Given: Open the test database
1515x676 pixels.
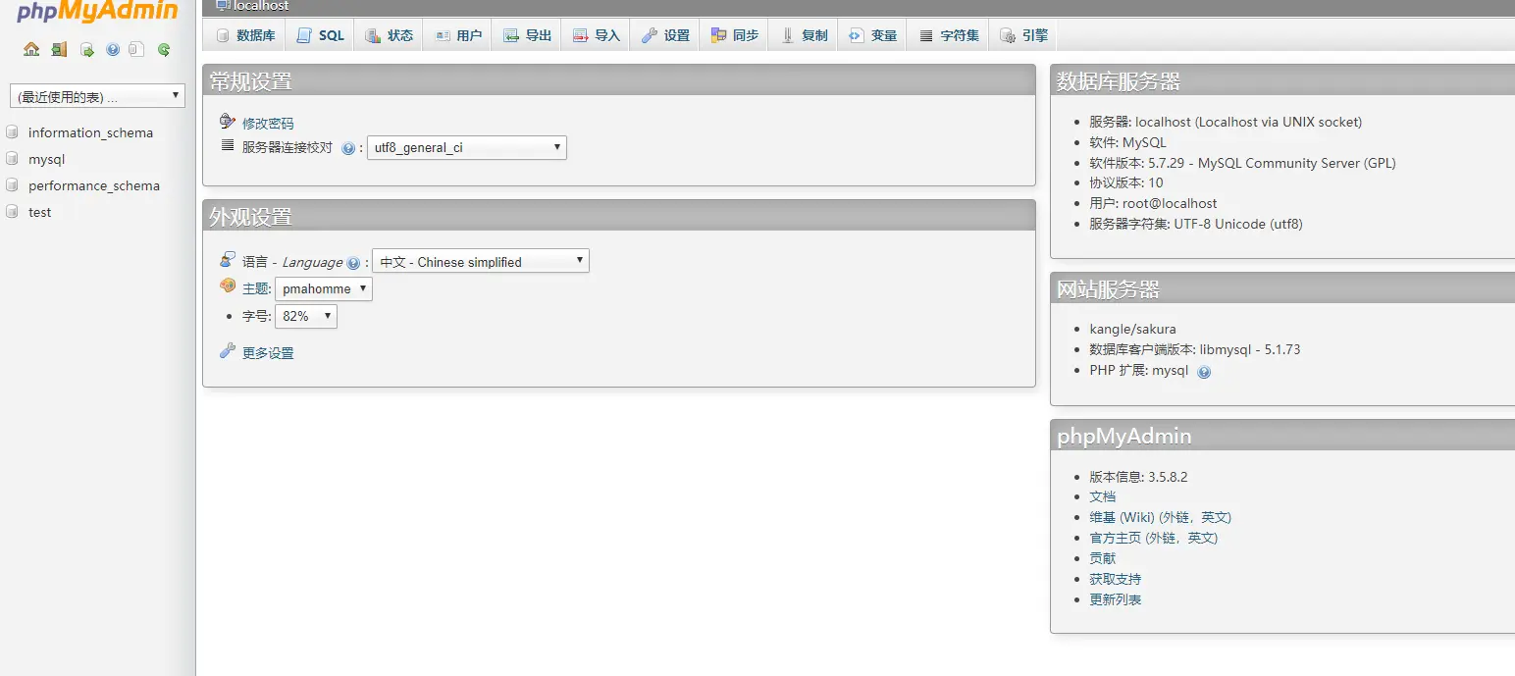Looking at the screenshot, I should pos(39,212).
